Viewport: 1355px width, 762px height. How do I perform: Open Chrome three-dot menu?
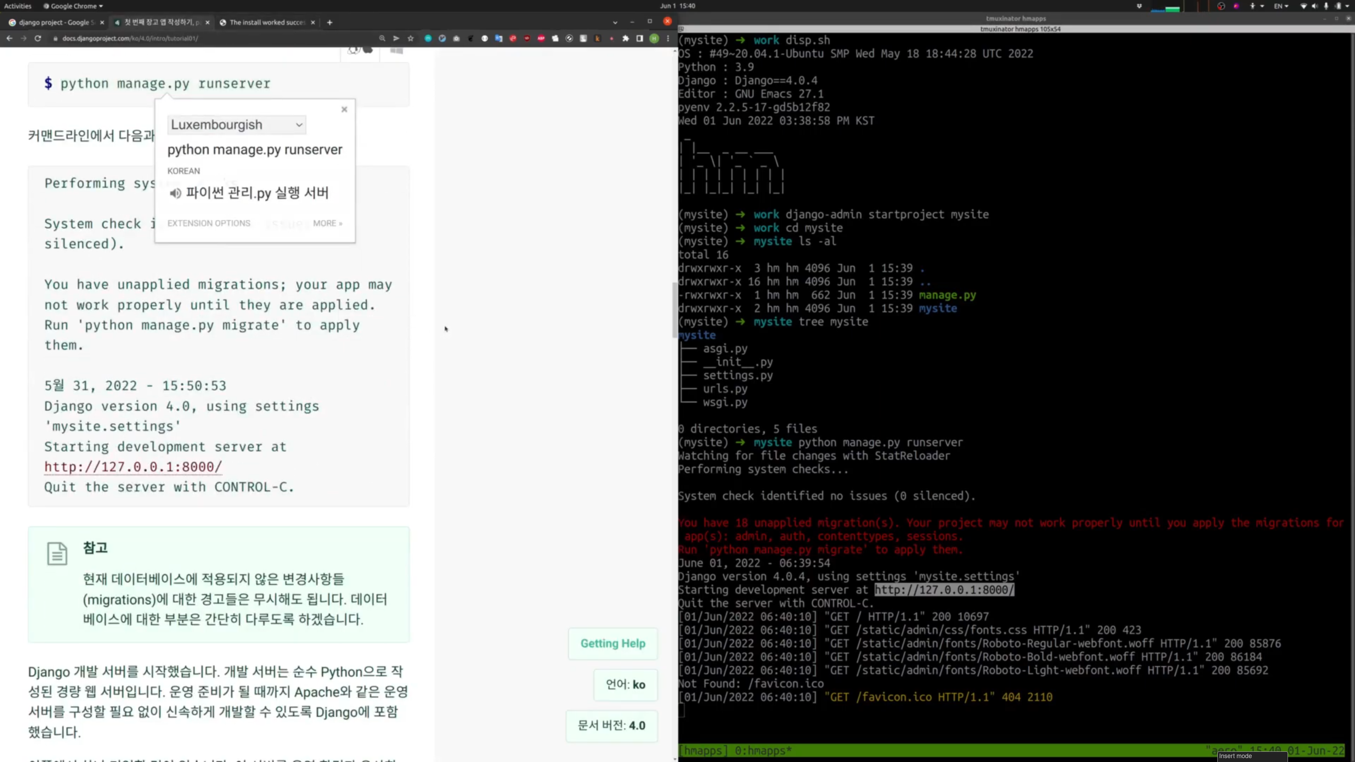(668, 38)
